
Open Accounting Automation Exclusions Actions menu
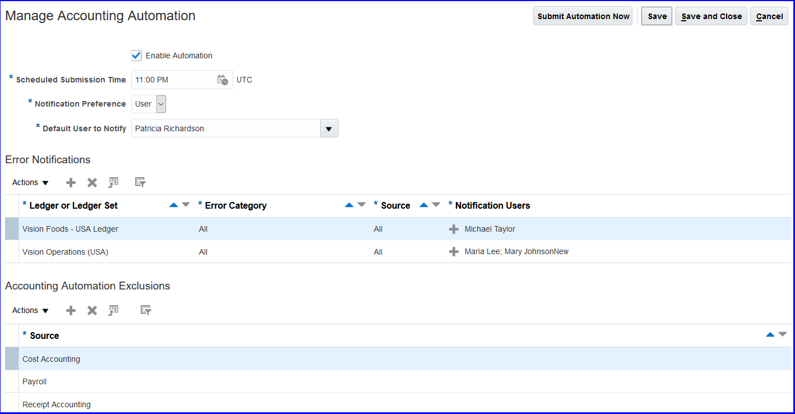[30, 310]
